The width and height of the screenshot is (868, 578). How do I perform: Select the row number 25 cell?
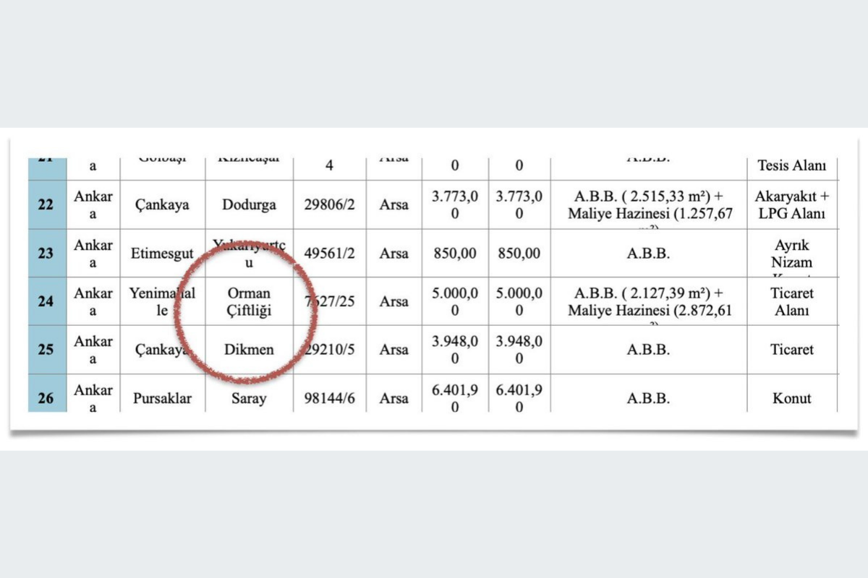[x=46, y=350]
